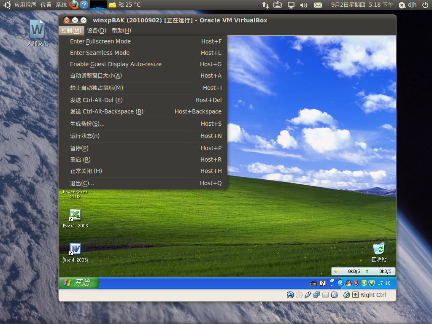This screenshot has width=432, height=324.
Task: Open the 应用程序 applications menu
Action: point(25,5)
